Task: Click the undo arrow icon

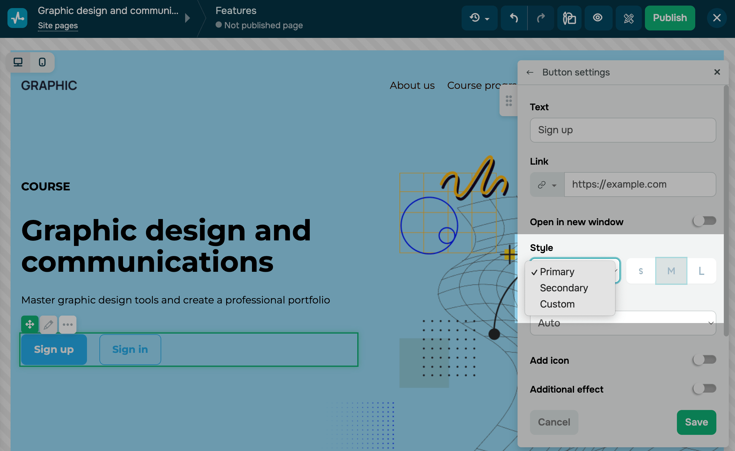Action: tap(514, 18)
